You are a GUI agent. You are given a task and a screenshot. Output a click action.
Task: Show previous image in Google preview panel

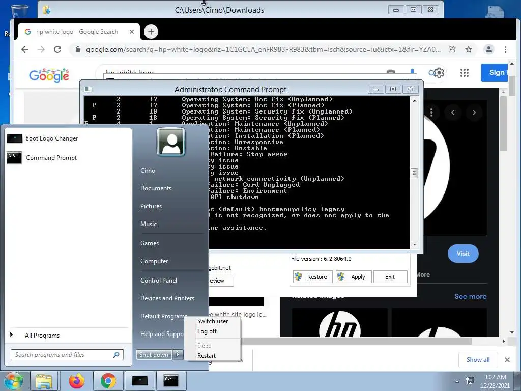click(x=452, y=113)
